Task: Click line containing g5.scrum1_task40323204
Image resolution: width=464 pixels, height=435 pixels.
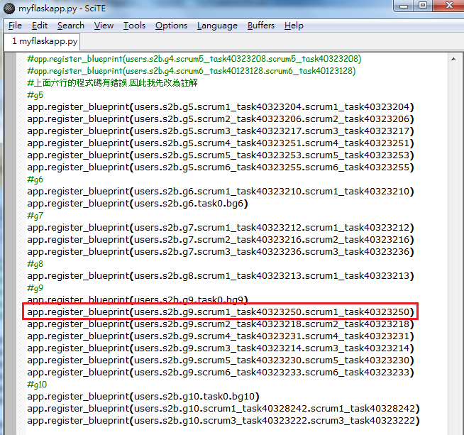Action: [x=221, y=107]
